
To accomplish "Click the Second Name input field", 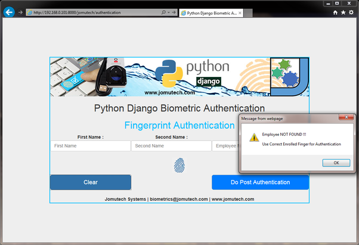I will [171, 145].
